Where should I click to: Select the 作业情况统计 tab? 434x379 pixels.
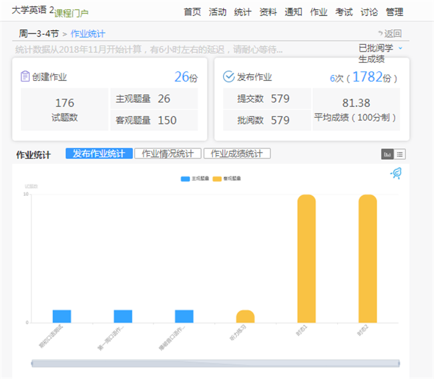(168, 154)
